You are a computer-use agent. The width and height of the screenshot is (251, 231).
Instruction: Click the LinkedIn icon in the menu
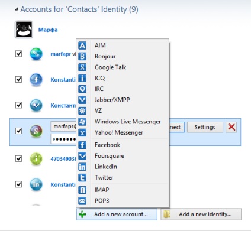click(x=82, y=167)
